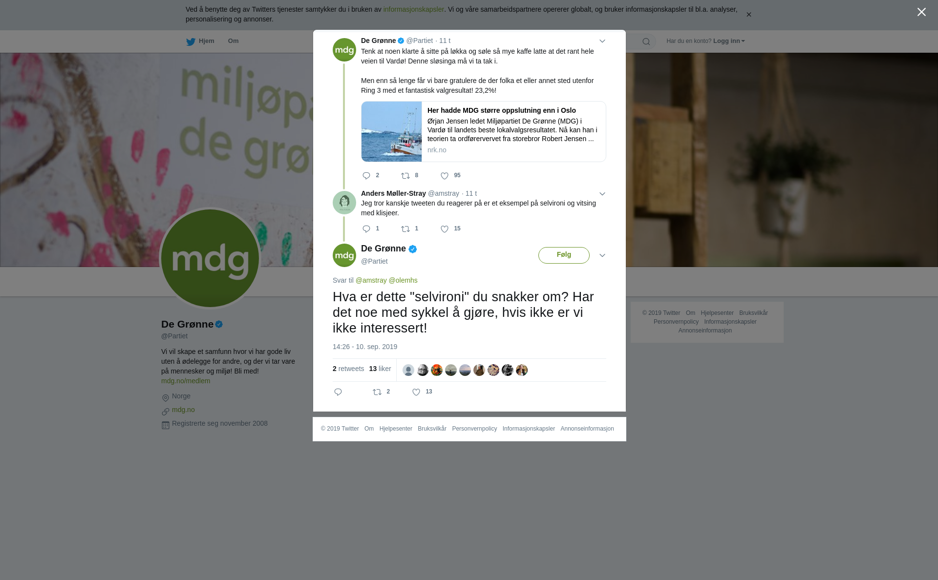View the first liker's avatar
The height and width of the screenshot is (580, 938).
point(408,370)
